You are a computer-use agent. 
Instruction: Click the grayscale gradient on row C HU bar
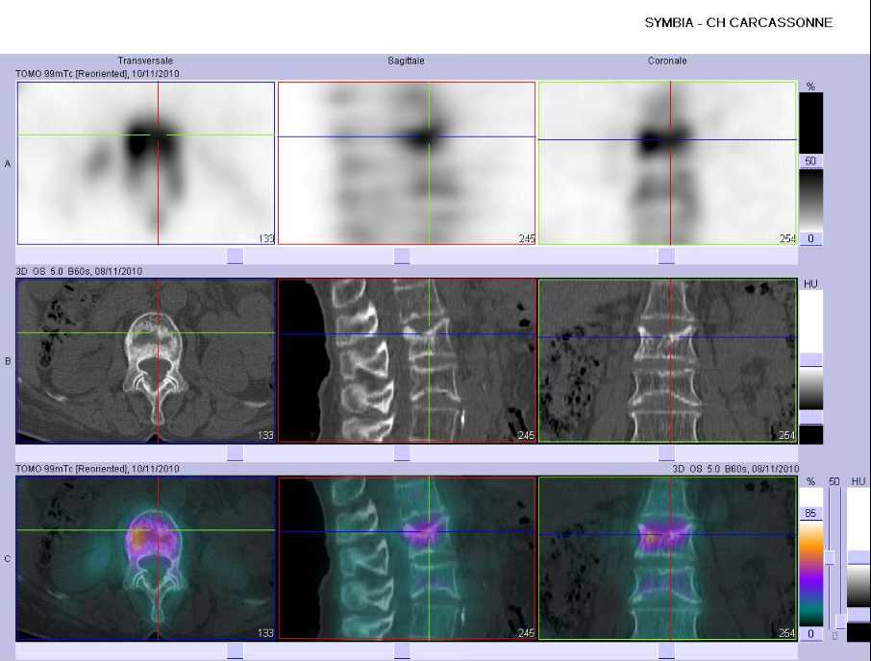tap(859, 586)
